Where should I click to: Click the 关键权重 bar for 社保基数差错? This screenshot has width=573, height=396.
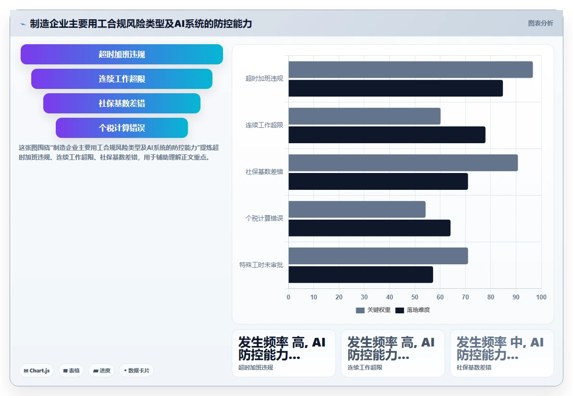[403, 163]
